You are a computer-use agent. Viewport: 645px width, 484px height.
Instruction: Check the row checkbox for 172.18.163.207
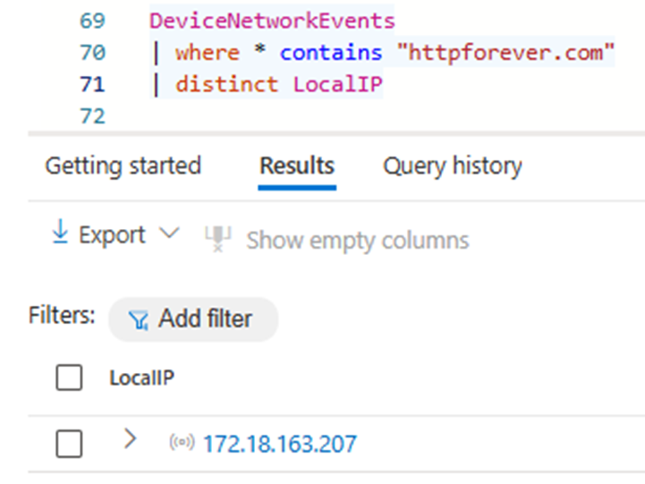pos(69,443)
